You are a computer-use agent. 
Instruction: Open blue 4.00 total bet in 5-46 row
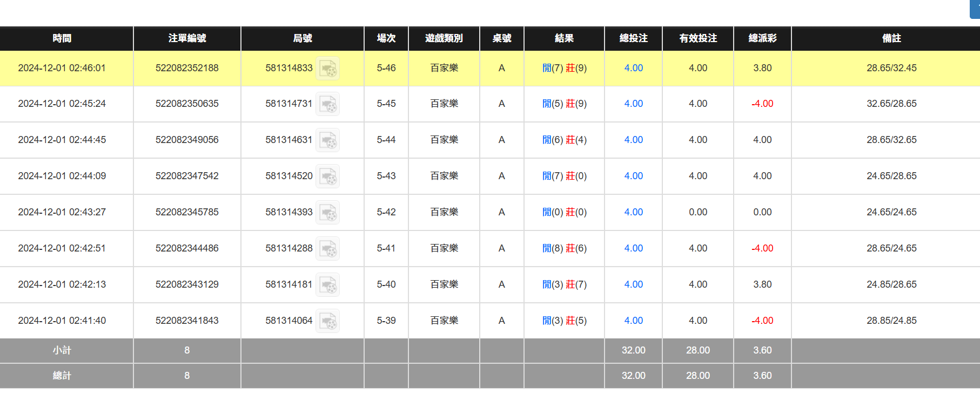click(633, 68)
